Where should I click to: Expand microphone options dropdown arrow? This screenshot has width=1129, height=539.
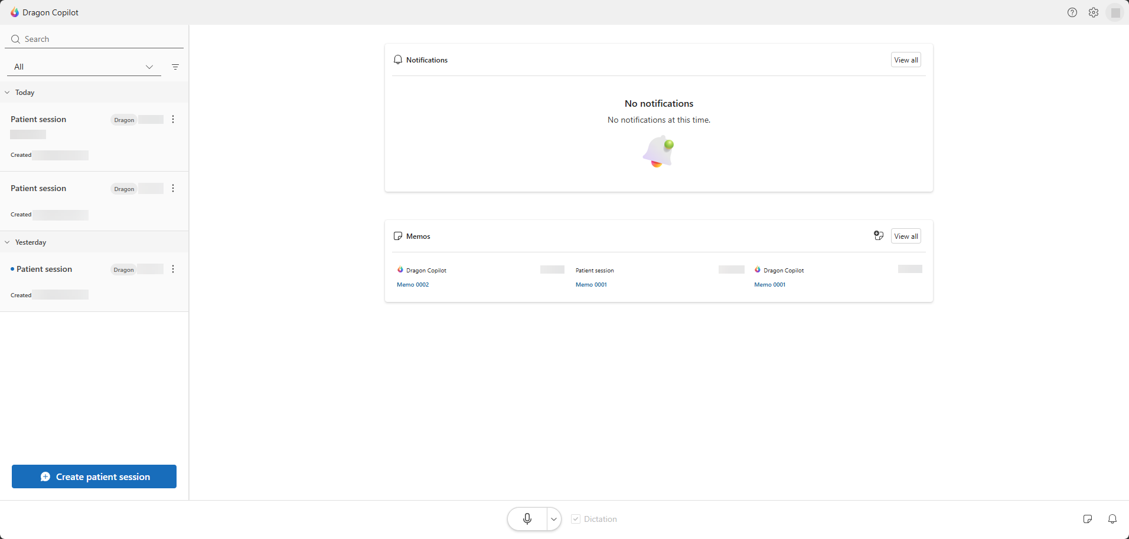click(554, 519)
